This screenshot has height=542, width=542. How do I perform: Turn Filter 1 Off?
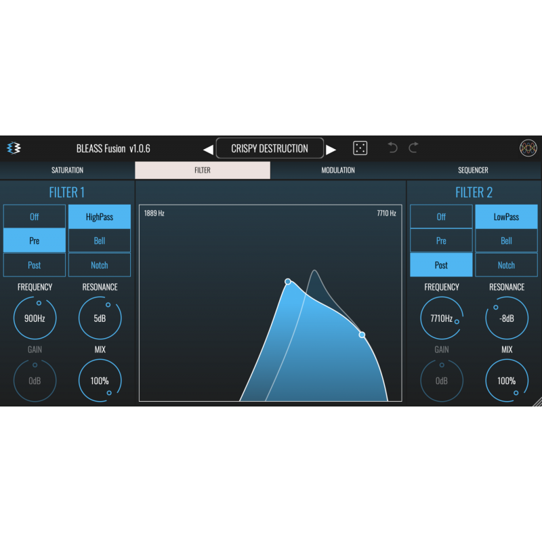(35, 217)
